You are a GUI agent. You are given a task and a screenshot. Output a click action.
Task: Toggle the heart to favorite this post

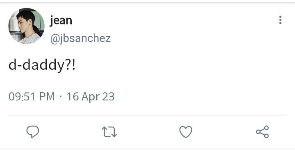[x=186, y=132]
